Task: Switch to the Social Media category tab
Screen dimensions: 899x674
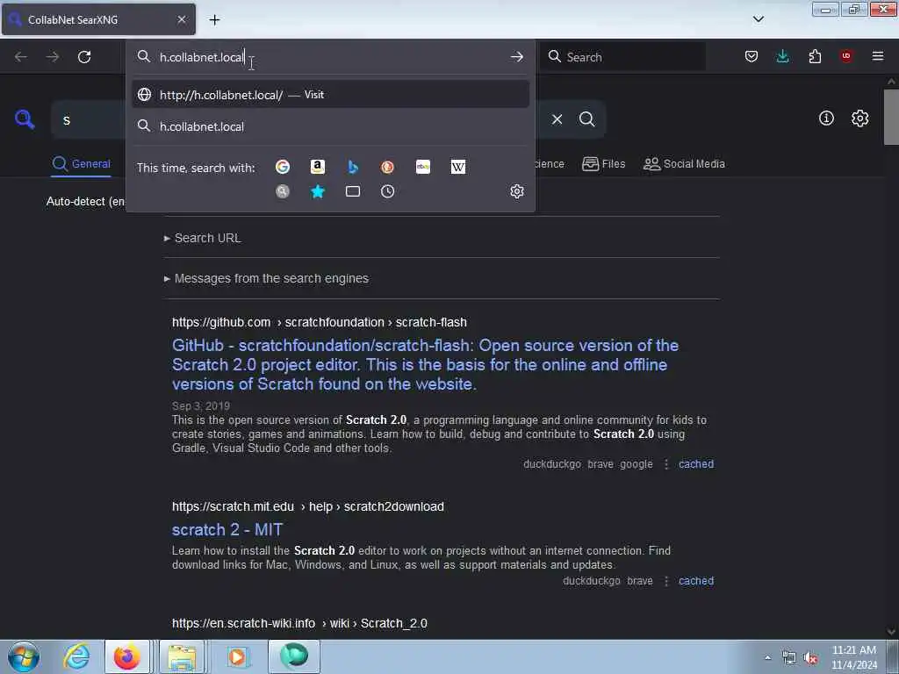Action: (684, 164)
